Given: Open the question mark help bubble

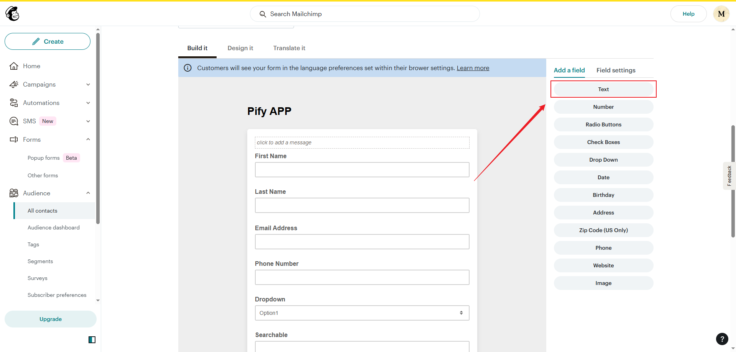Looking at the screenshot, I should [722, 339].
